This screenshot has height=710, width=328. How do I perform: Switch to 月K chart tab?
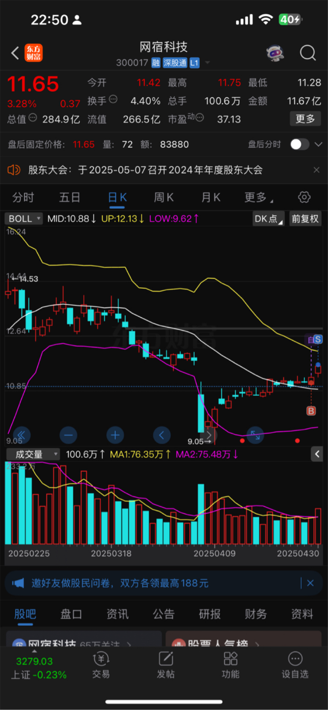(211, 197)
